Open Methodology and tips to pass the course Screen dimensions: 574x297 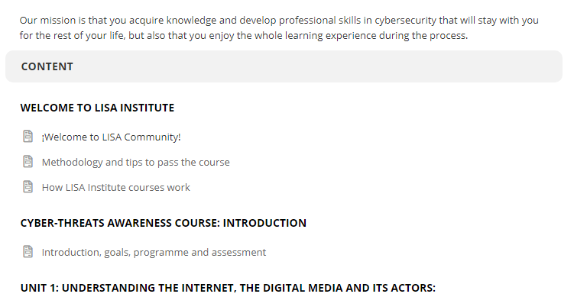pos(135,163)
